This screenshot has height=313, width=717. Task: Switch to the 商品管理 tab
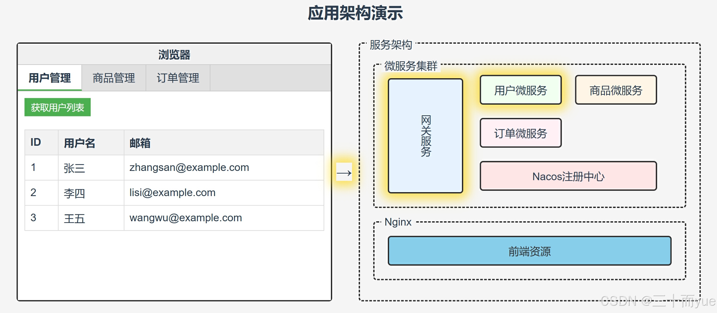click(114, 78)
